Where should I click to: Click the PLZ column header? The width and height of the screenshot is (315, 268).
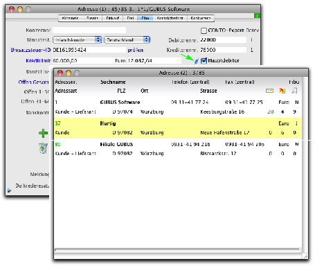[x=121, y=91]
